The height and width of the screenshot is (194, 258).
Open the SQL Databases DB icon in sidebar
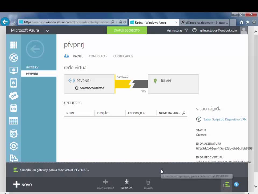point(13,108)
